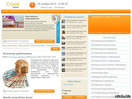Click the Регистрация link in header

60,7
